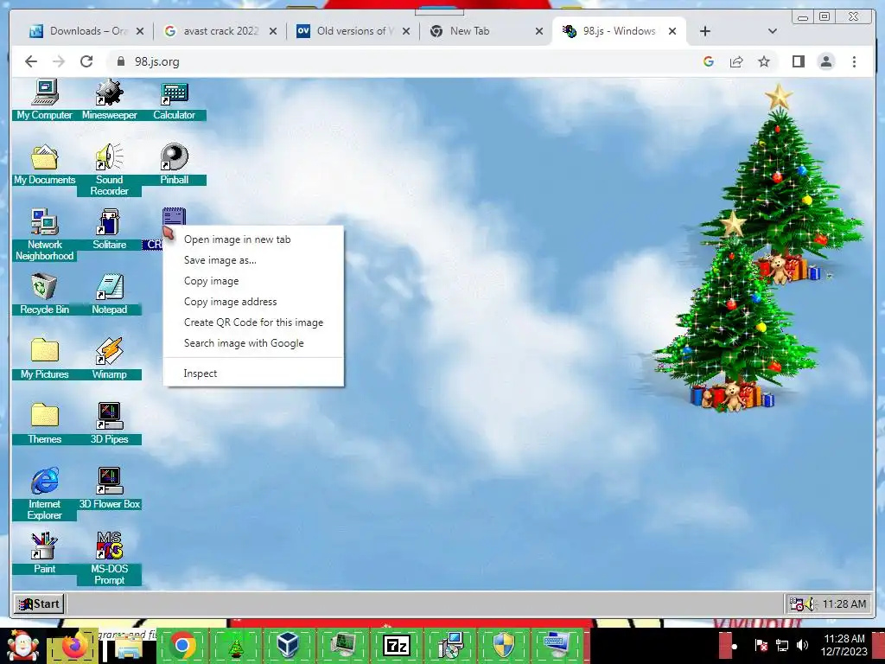Click the 98.js tray clock showing 11:28 AM
Viewport: 885px width, 664px height.
(x=844, y=604)
